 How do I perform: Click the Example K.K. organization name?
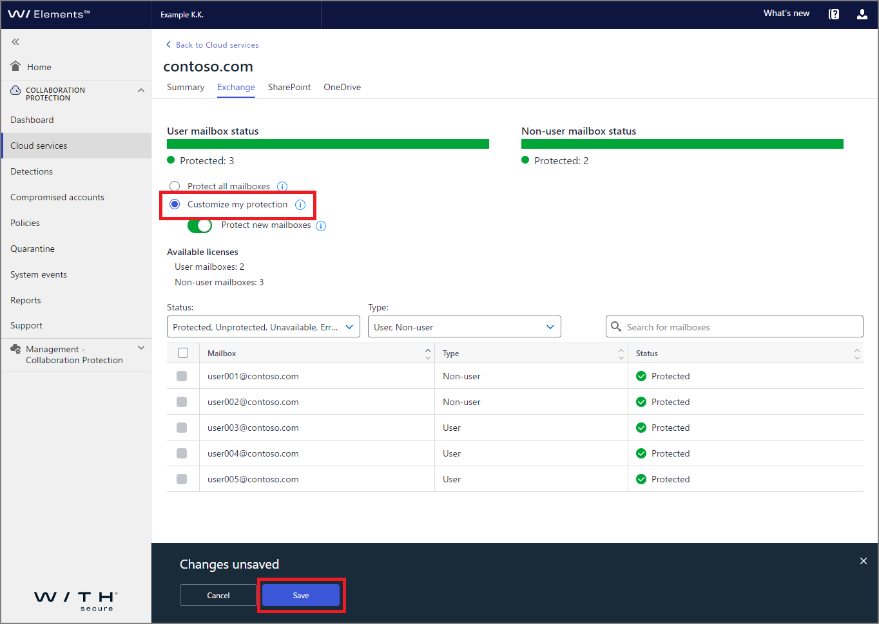point(182,15)
